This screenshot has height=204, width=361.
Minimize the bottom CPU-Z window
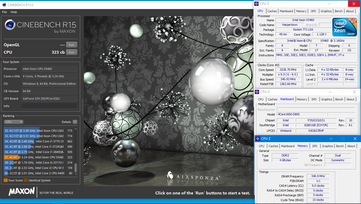[x=331, y=139]
